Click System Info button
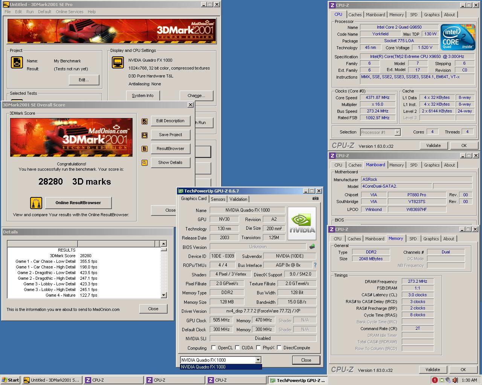 (x=143, y=96)
